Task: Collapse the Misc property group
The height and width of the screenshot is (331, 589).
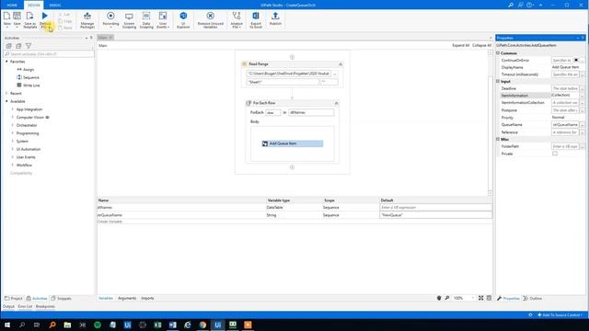Action: (x=498, y=139)
